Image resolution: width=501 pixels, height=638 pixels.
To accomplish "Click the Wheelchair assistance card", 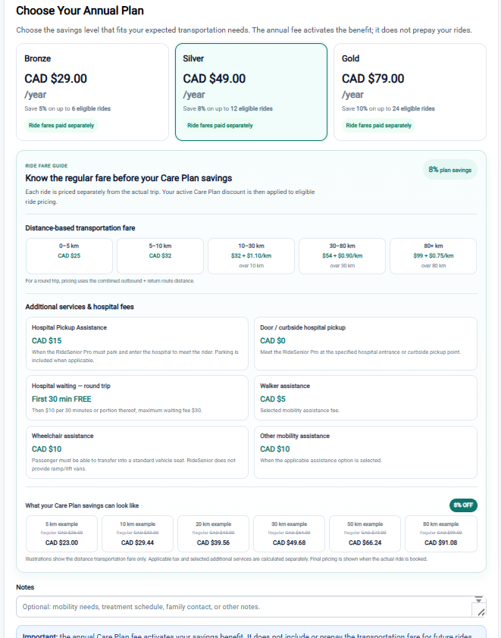I will (136, 452).
